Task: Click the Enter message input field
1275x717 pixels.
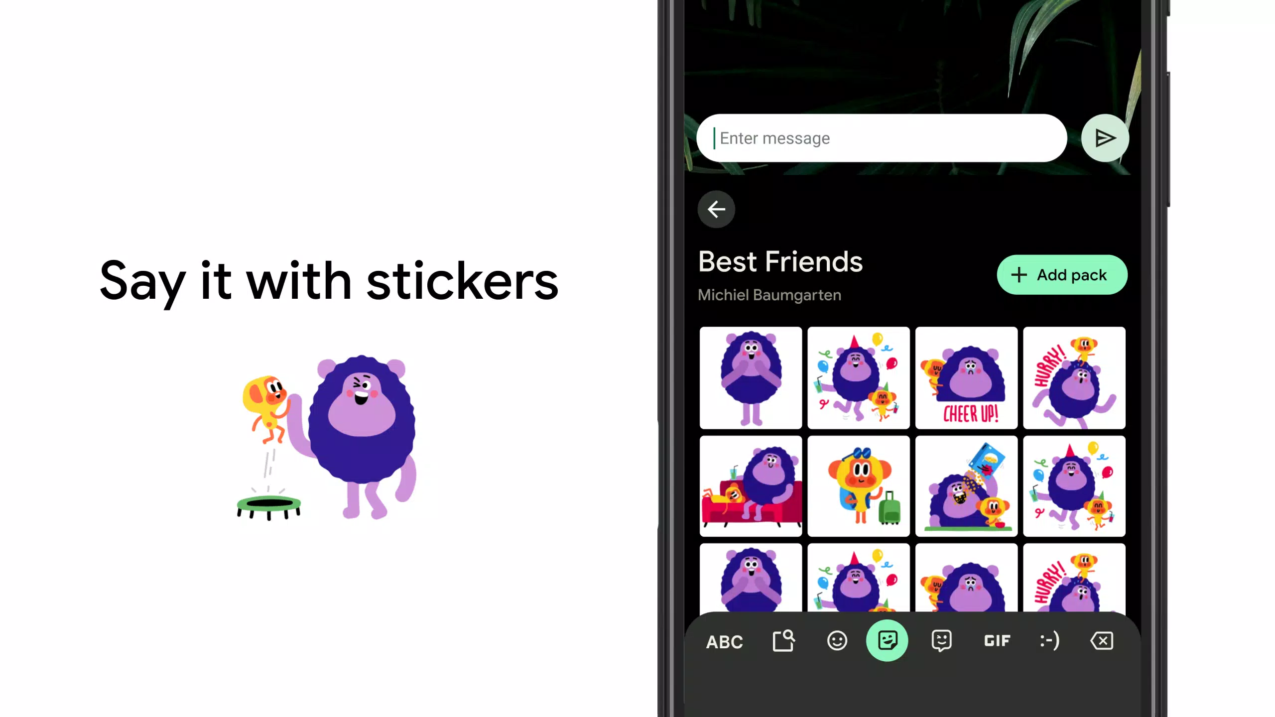Action: pos(882,138)
